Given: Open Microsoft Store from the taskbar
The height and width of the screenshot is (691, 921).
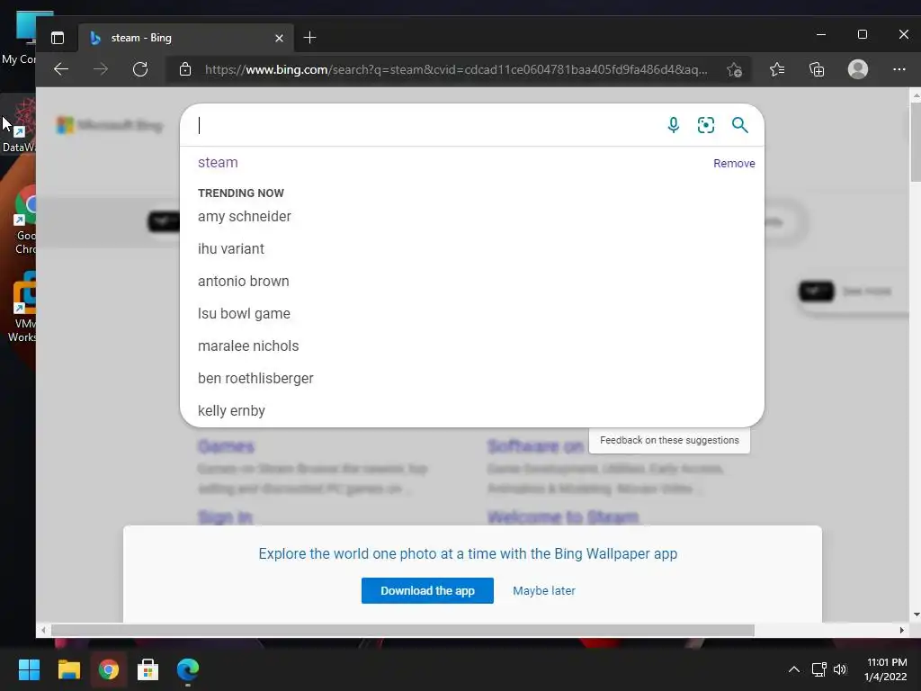Looking at the screenshot, I should coord(148,669).
